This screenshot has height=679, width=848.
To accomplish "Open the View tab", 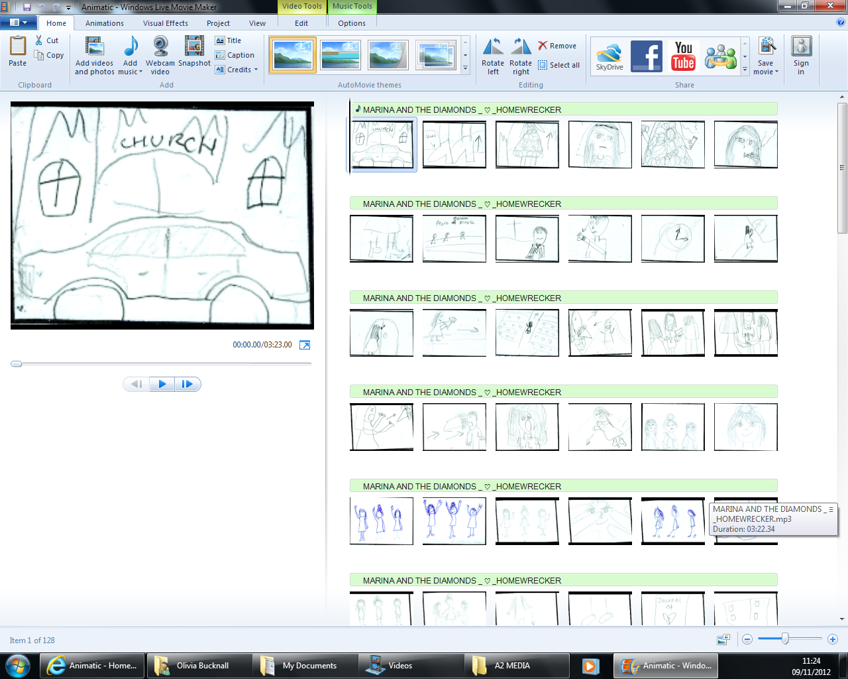I will pyautogui.click(x=257, y=23).
